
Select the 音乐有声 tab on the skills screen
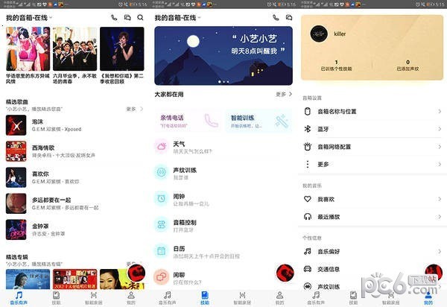[x=168, y=298]
